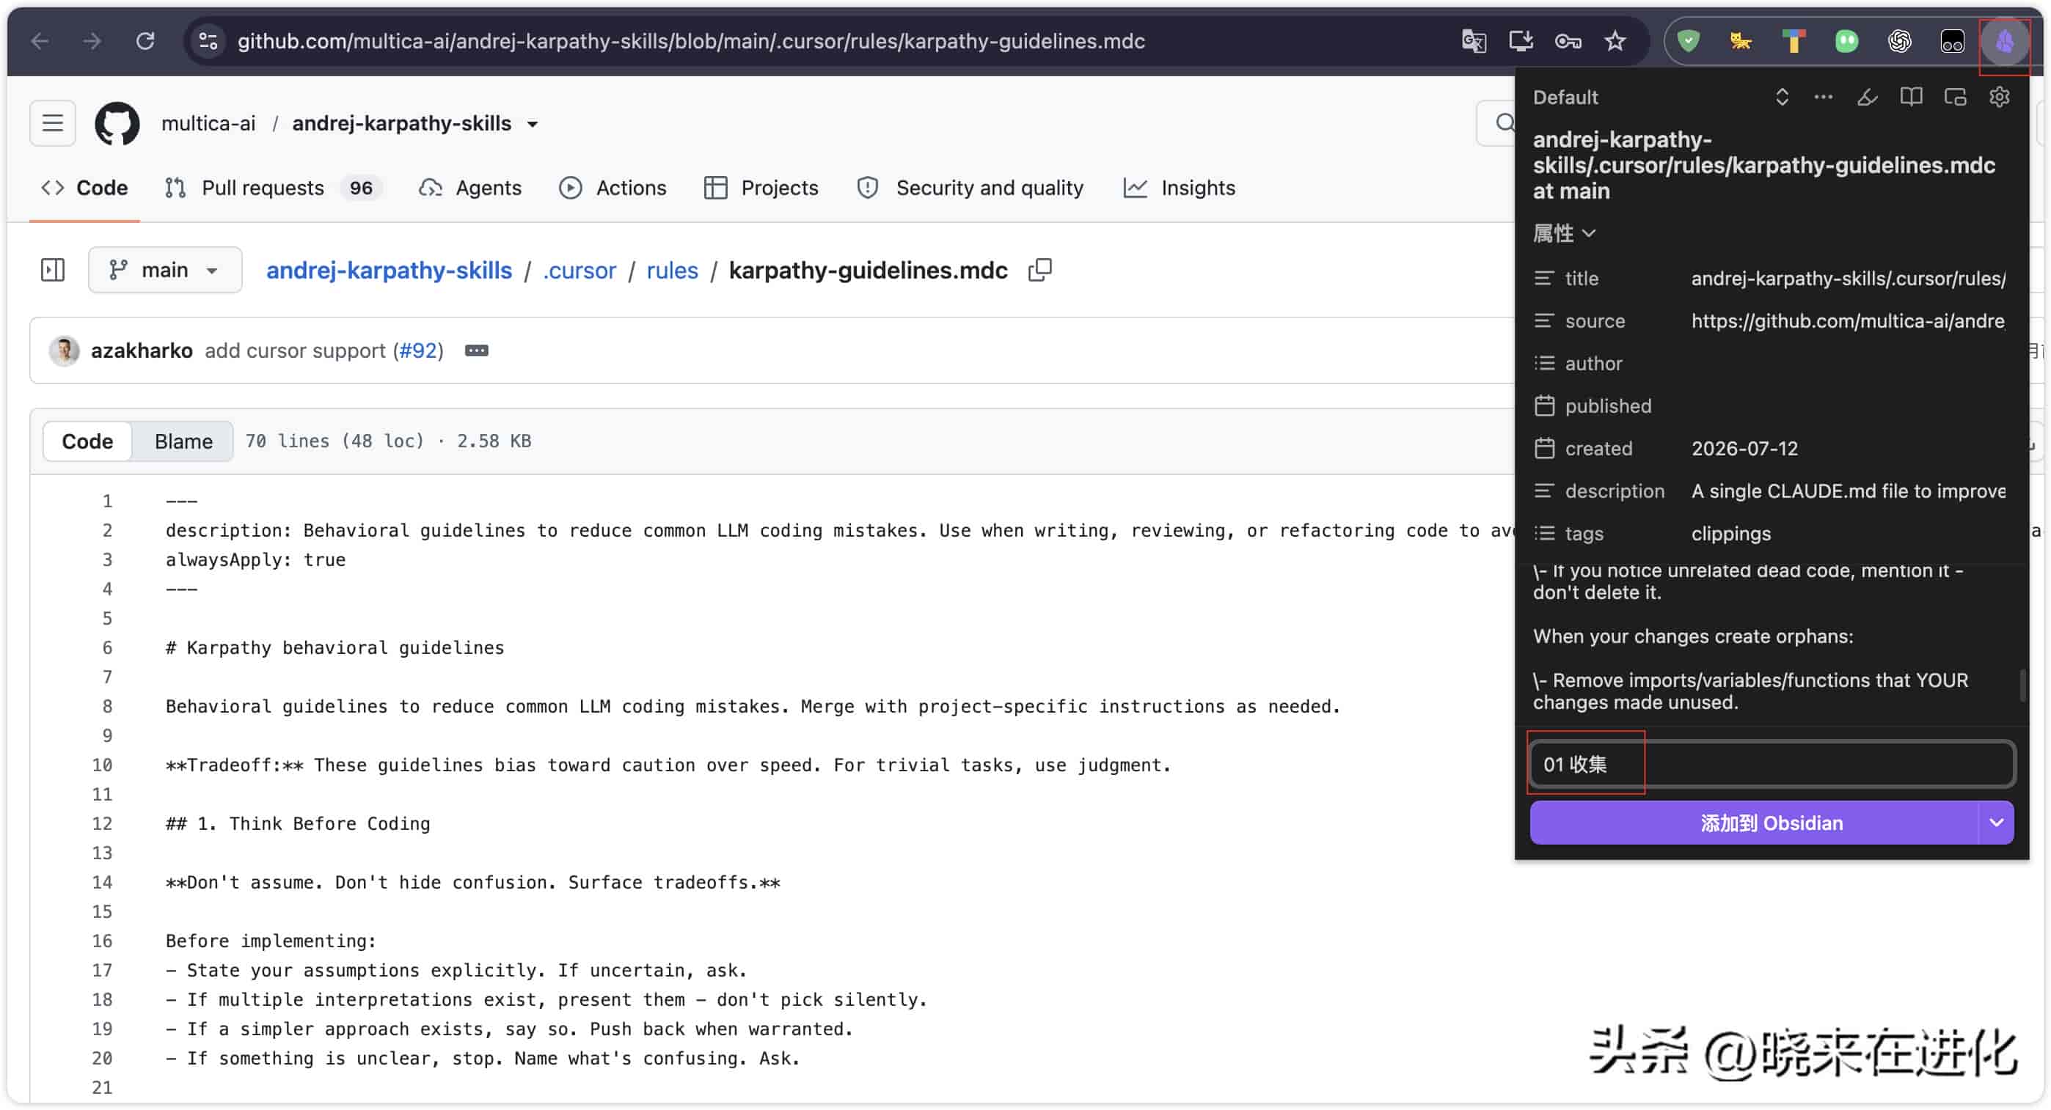The height and width of the screenshot is (1110, 2051).
Task: Select line number 12 in the code
Action: coord(102,824)
